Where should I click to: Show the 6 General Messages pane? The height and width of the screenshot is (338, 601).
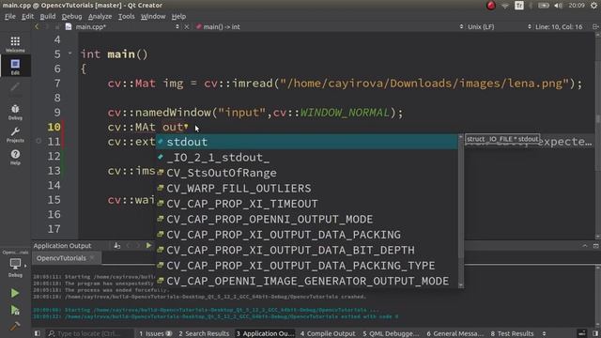point(455,334)
